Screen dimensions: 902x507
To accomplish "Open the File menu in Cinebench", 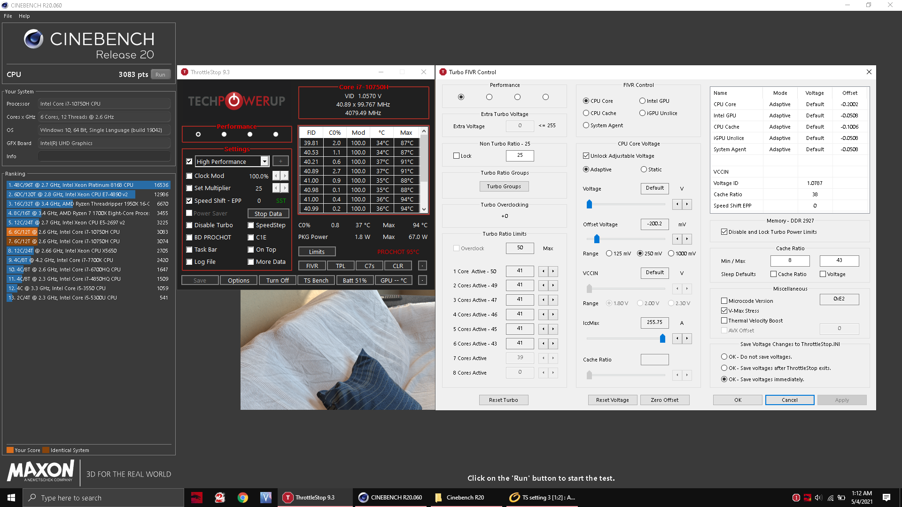I will [x=8, y=16].
